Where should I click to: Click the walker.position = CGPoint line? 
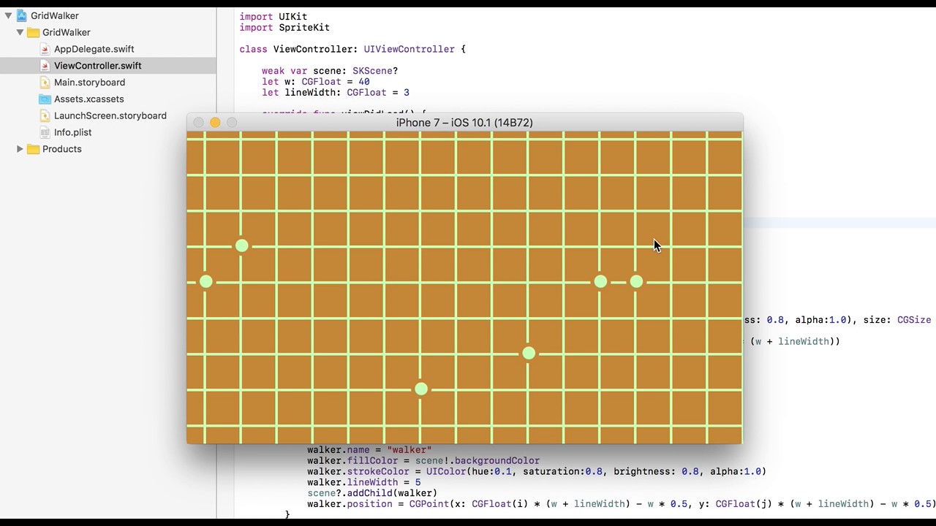[x=621, y=503]
